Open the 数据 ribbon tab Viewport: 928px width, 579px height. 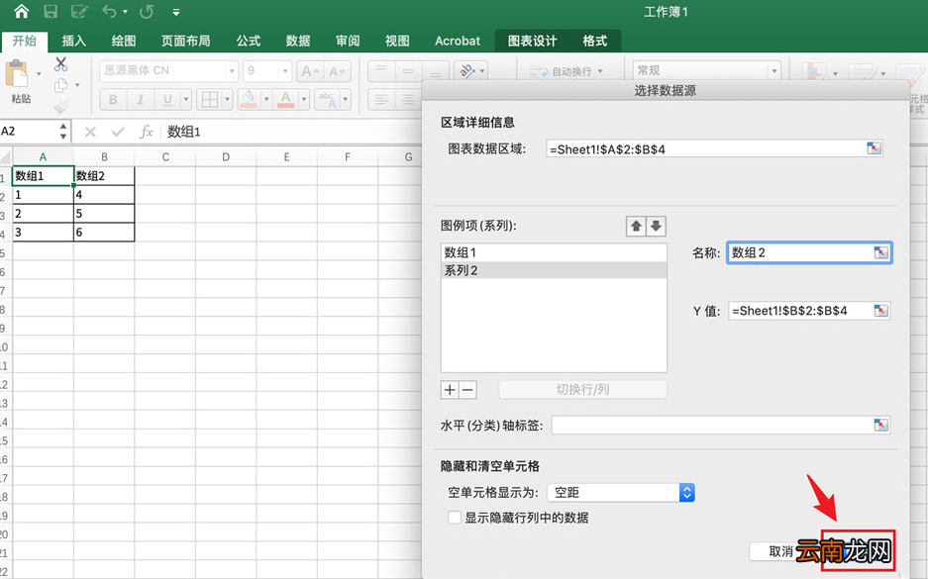point(298,41)
